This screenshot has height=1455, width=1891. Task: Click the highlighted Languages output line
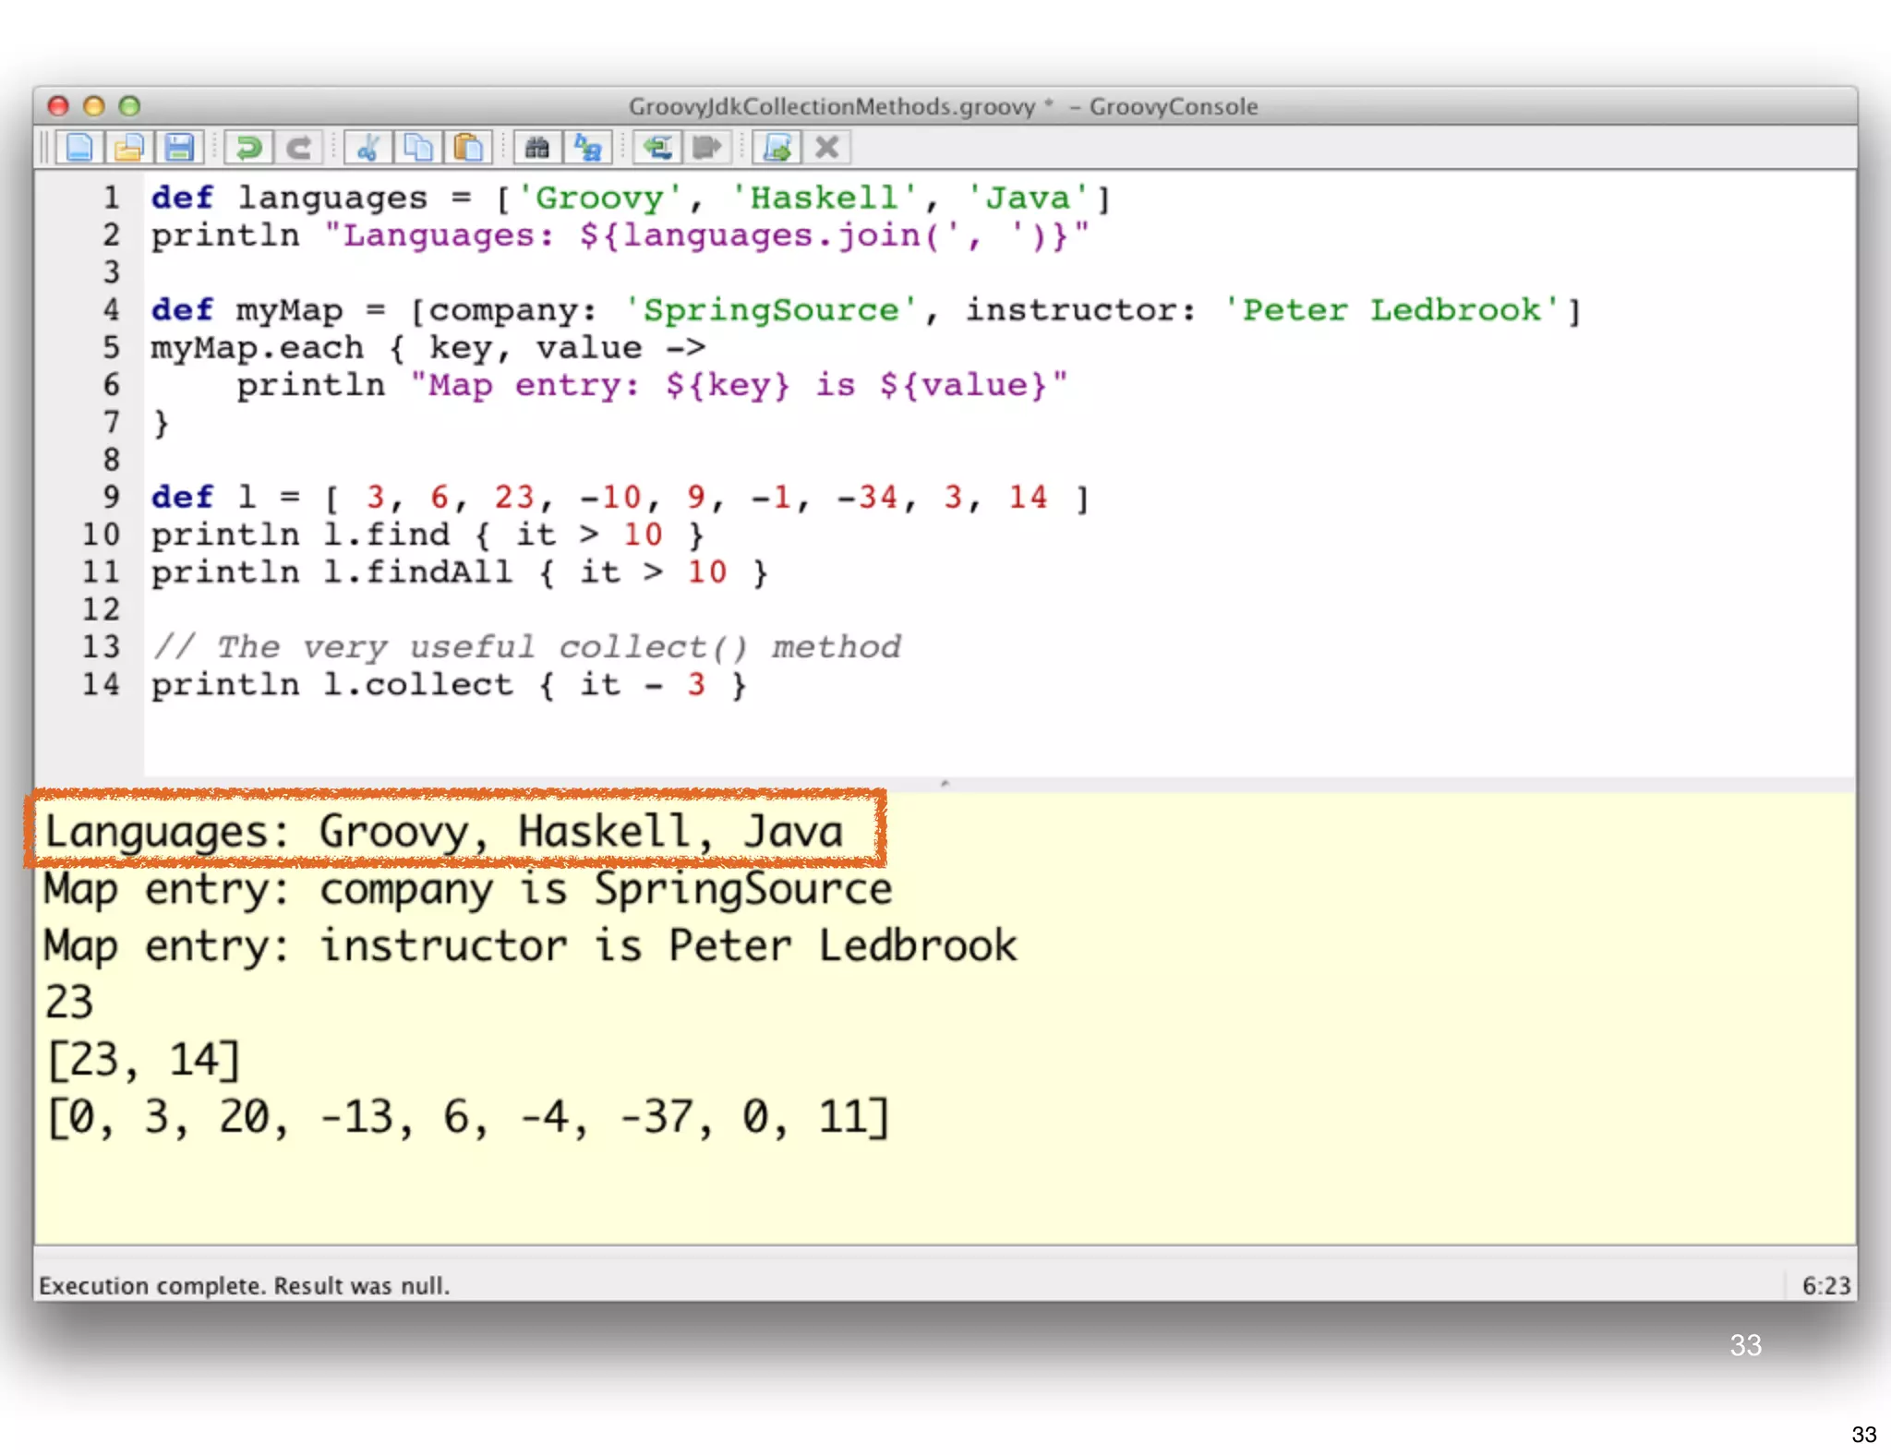(443, 831)
